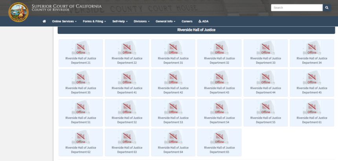The image size is (338, 161).
Task: Expand the Forms & Filing dropdown
Action: point(94,21)
